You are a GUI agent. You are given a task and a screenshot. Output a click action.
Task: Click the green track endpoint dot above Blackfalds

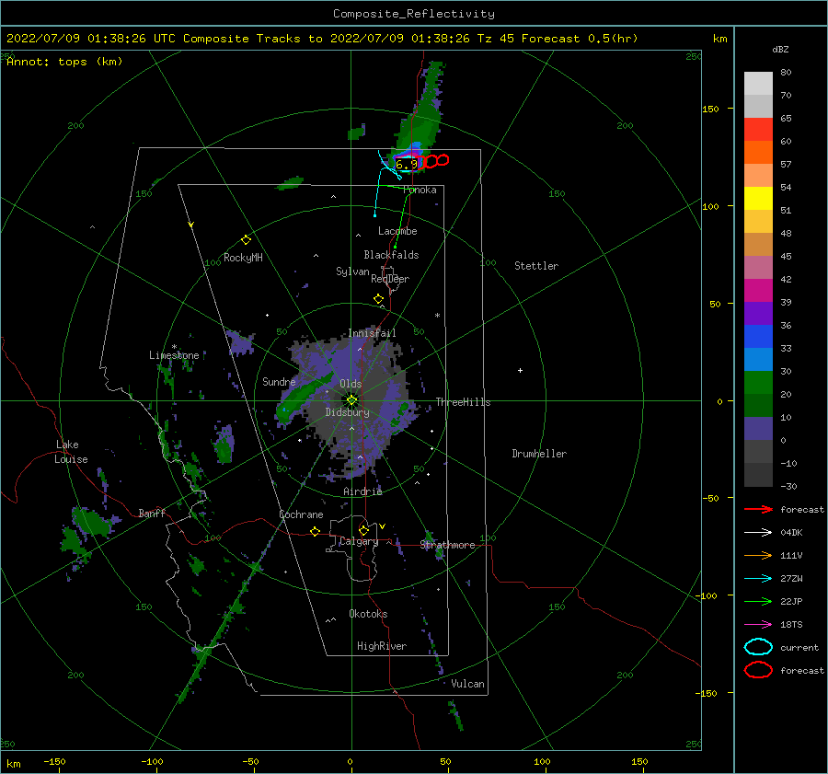[395, 247]
